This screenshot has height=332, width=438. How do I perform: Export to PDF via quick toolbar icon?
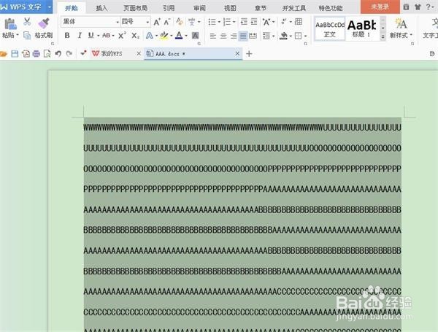26,53
